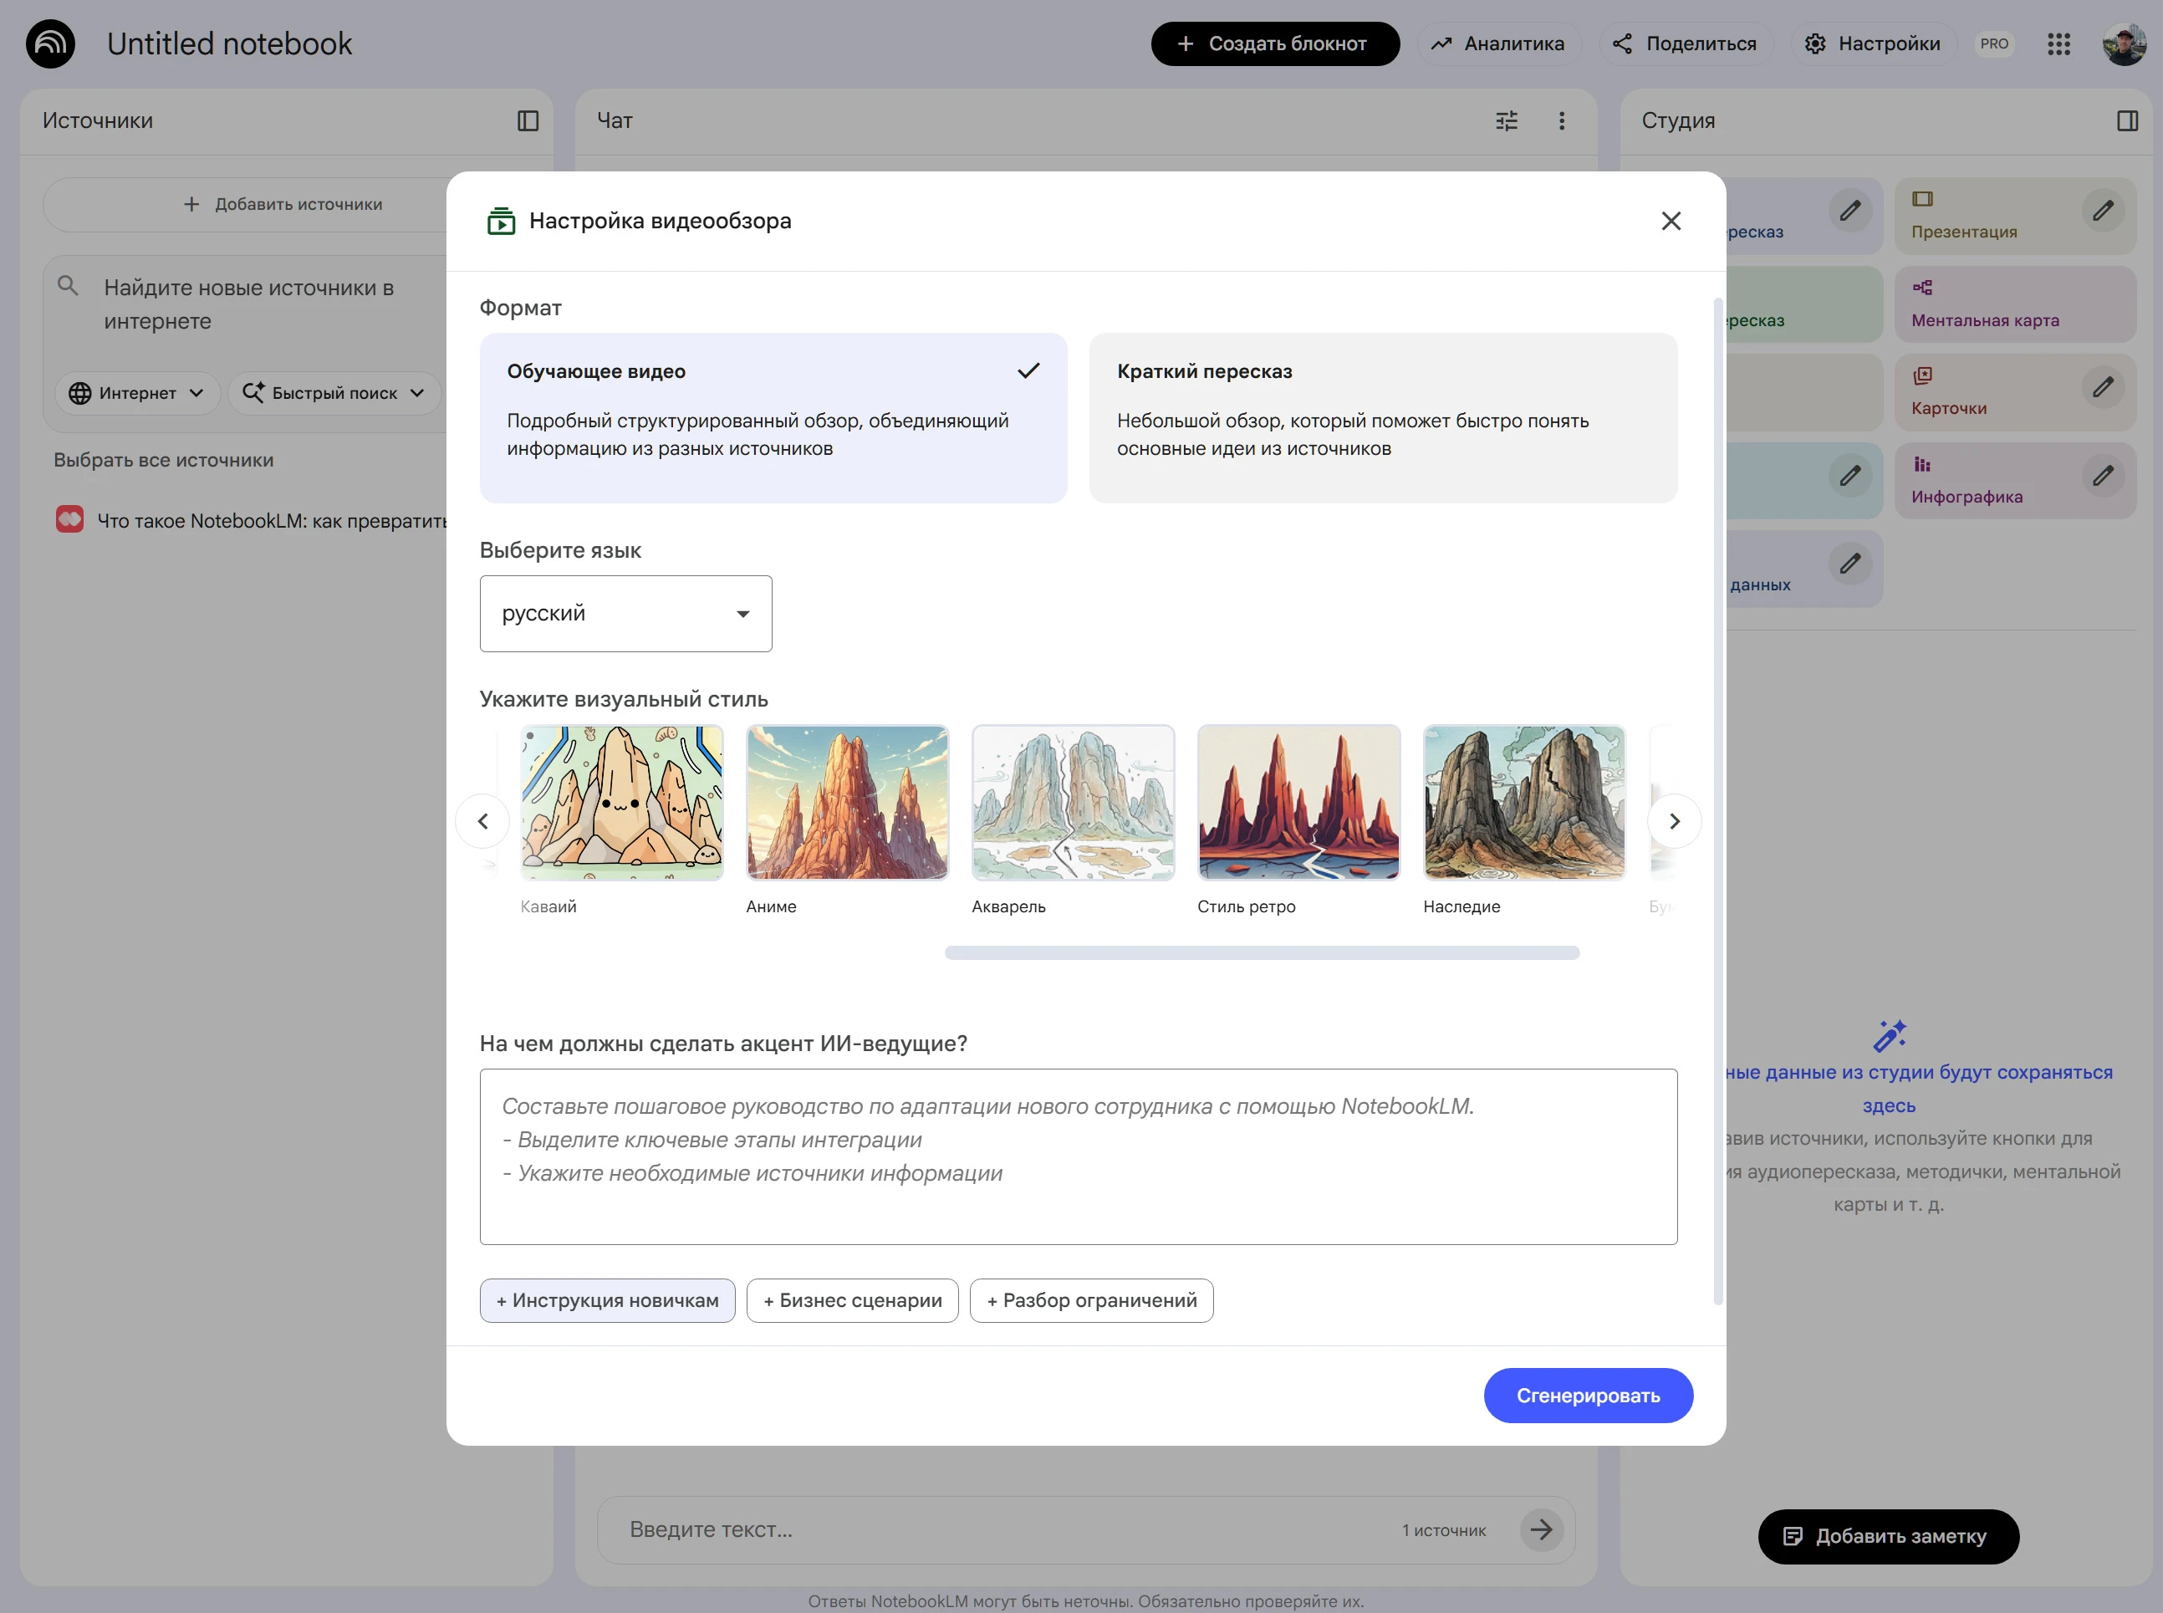Click the visual style horizontal scrollbar
Viewport: 2163px width, 1613px height.
click(x=1261, y=953)
